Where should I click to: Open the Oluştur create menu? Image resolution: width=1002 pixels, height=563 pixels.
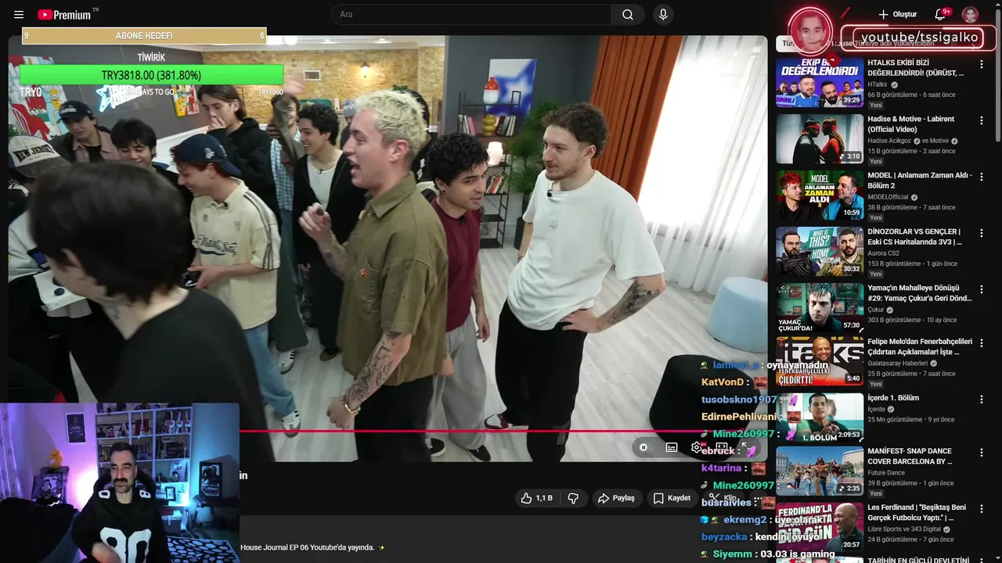click(897, 15)
